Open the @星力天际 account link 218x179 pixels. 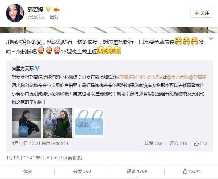coord(23,68)
